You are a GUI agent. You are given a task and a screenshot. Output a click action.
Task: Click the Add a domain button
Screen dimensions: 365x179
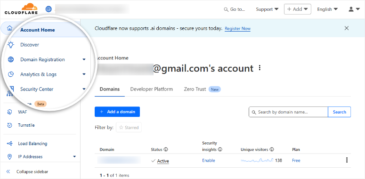tap(117, 112)
